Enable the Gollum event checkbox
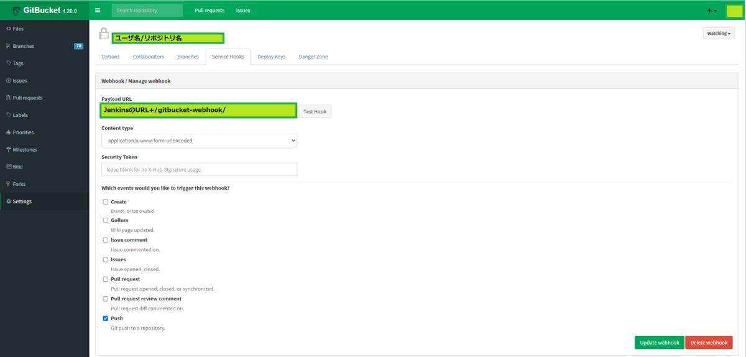Viewport: 746px width, 357px height. [x=106, y=220]
